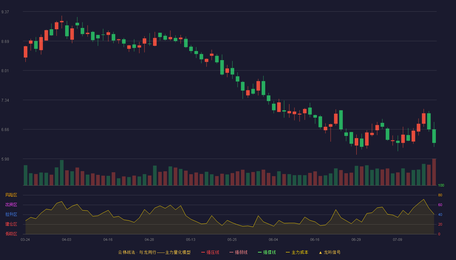Click the green 强撑线 line marker icon
The height and width of the screenshot is (260, 456).
point(260,252)
